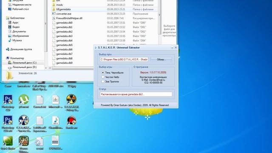Click the Universal Extractor title bar icon
Viewport: 272px width, 153px height.
(x=96, y=48)
